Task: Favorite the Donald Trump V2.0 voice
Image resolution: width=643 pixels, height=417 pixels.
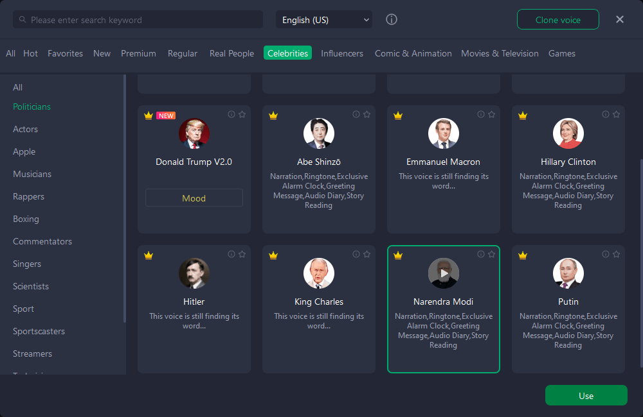Action: (242, 114)
